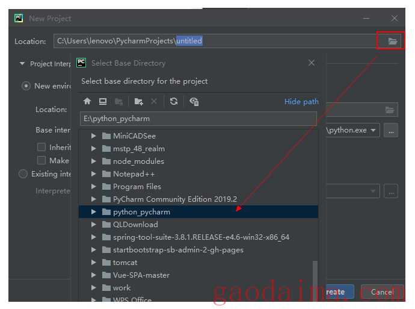
Task: Go to home directory in toolbar
Action: pyautogui.click(x=87, y=101)
